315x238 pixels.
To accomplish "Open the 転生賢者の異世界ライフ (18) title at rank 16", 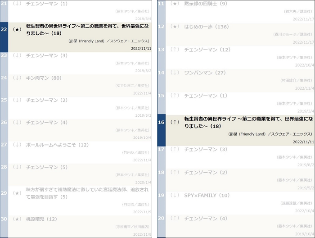I will 249,123.
